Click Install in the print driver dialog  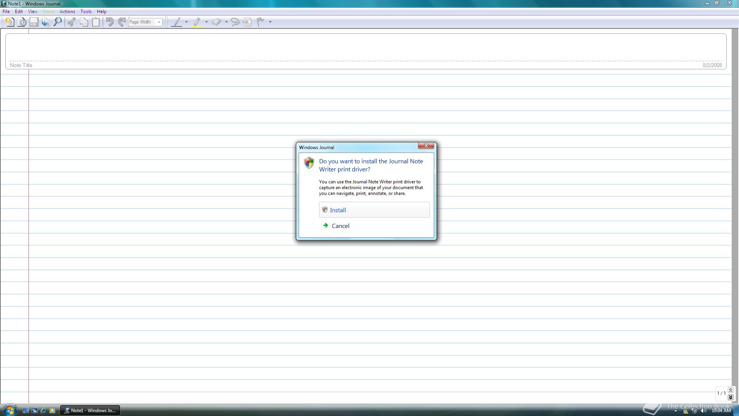(374, 210)
